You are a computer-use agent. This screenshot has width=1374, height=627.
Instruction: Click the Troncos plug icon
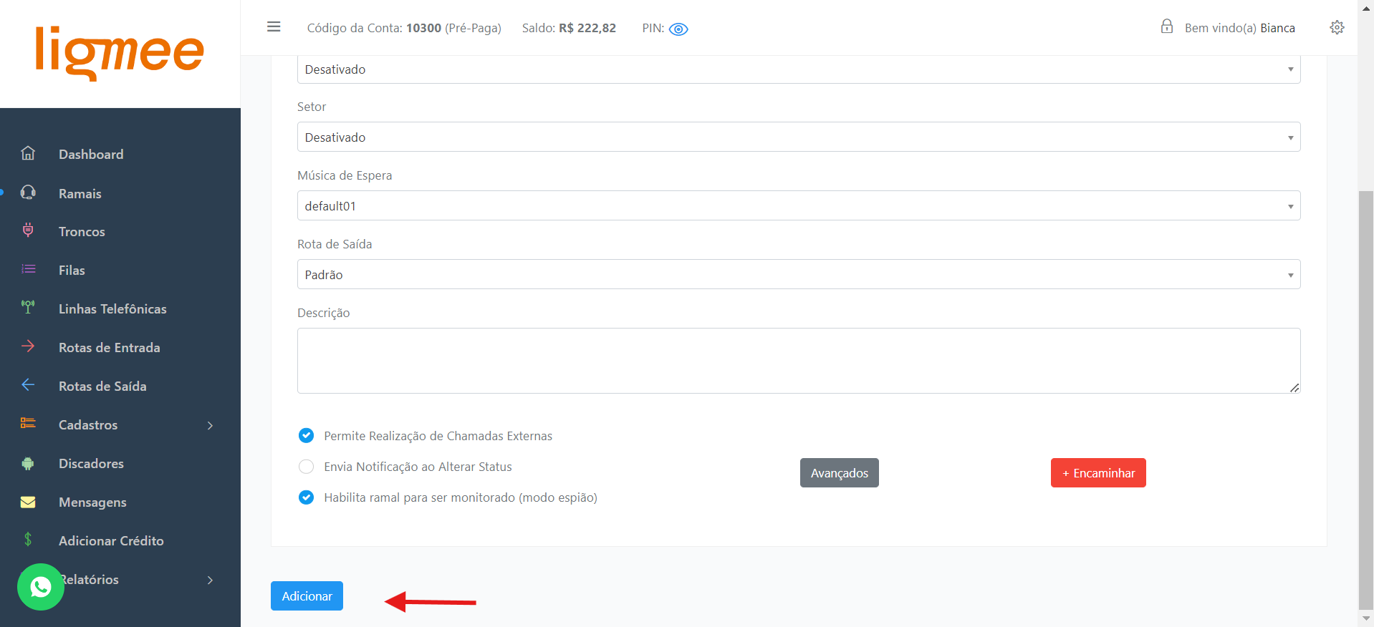(28, 230)
